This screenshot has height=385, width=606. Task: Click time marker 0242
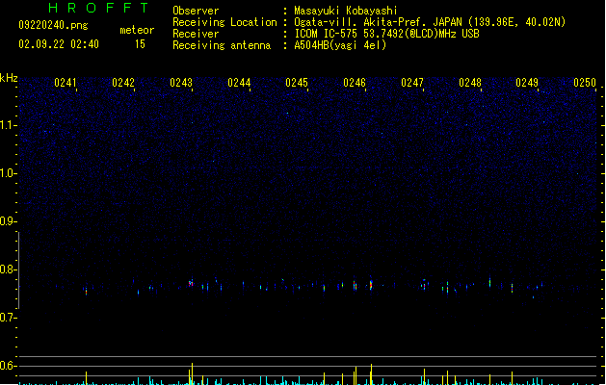coord(123,83)
